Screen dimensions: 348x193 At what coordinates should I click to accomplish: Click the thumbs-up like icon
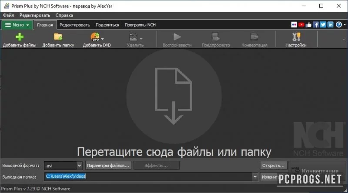[308, 25]
